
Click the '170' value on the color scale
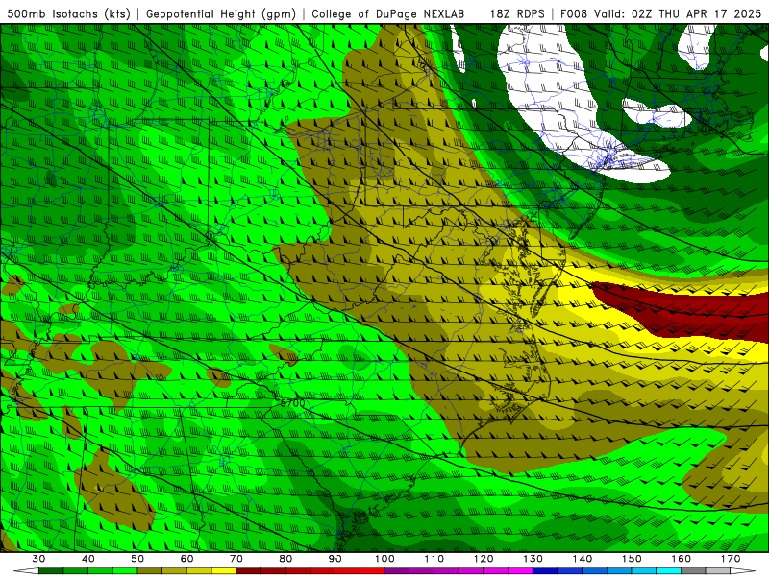click(x=731, y=559)
